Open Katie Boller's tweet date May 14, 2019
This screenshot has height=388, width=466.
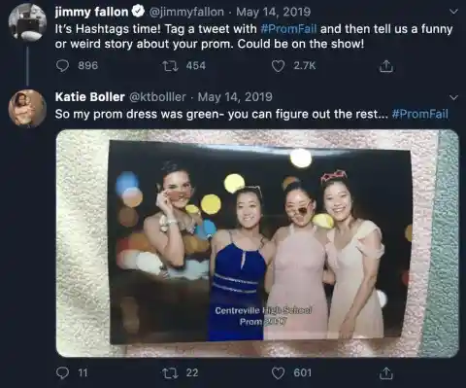(235, 97)
